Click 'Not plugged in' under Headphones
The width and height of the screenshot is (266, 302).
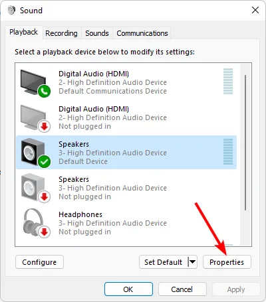coord(84,232)
